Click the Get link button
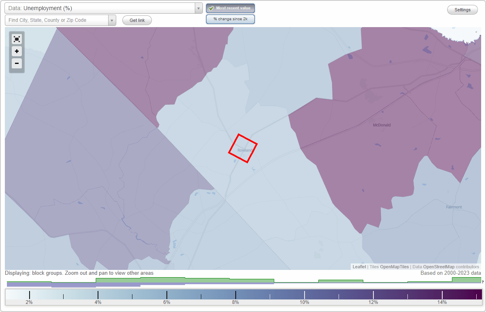 [137, 20]
